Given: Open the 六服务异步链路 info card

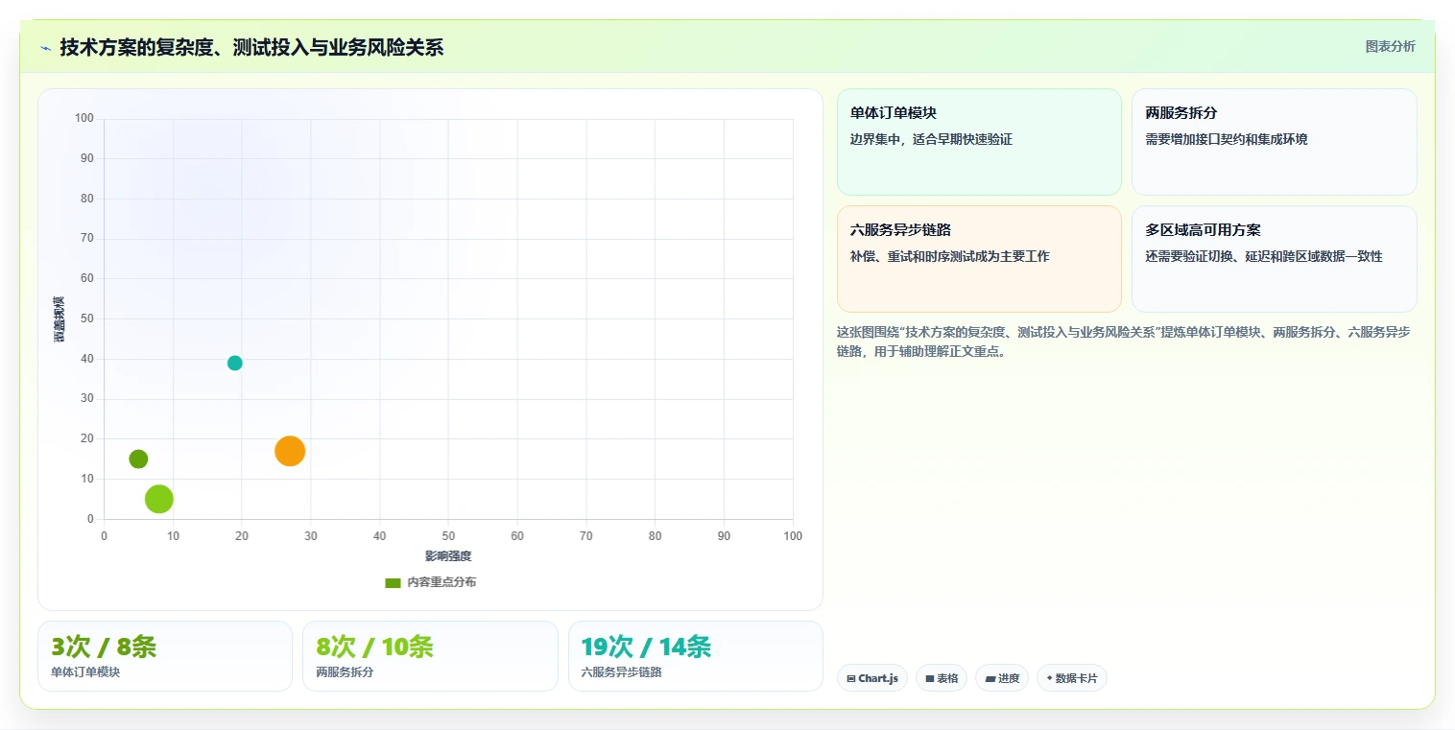Looking at the screenshot, I should pyautogui.click(x=979, y=259).
